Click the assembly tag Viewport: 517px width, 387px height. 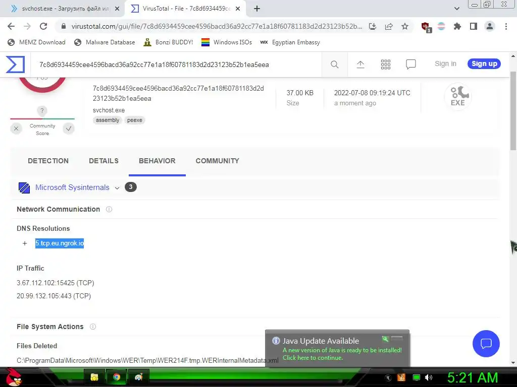click(x=108, y=120)
